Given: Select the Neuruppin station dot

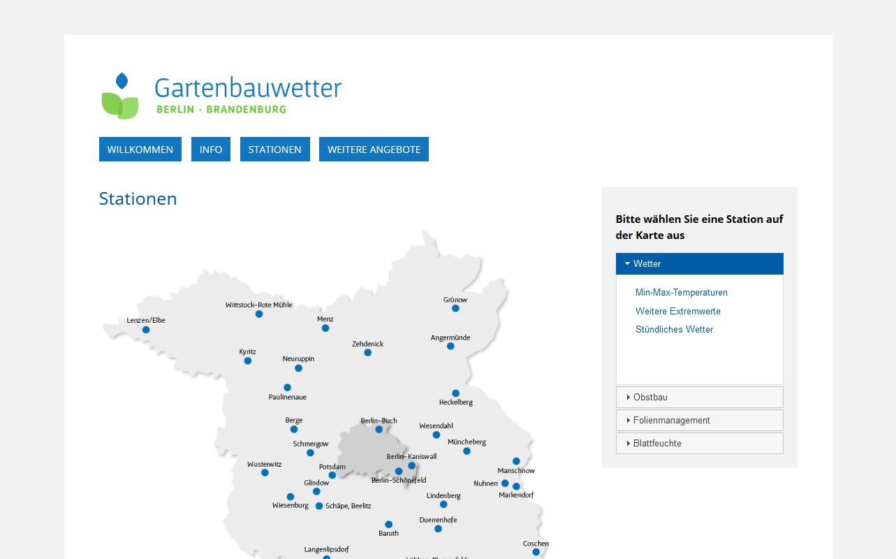Looking at the screenshot, I should tap(298, 368).
